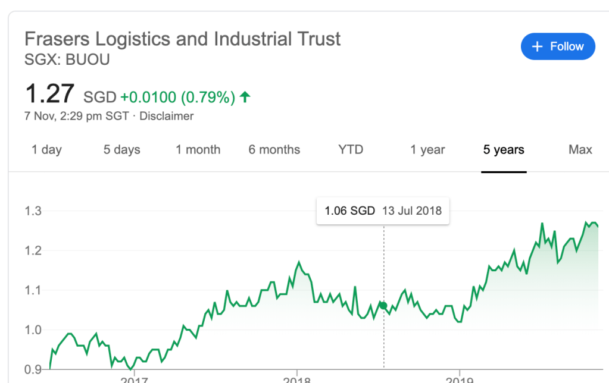Viewport: 609px width, 383px height.
Task: Click the SGX: BUOU ticker text
Action: [67, 60]
